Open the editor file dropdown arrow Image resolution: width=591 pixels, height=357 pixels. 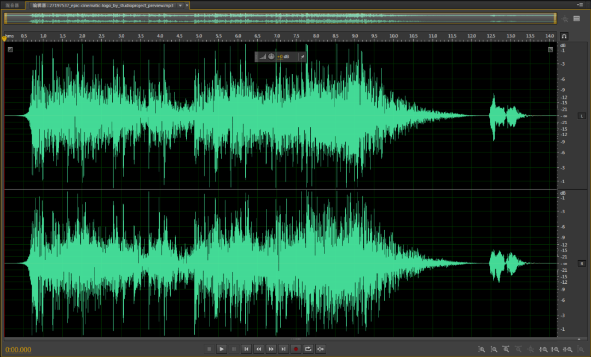pyautogui.click(x=180, y=5)
